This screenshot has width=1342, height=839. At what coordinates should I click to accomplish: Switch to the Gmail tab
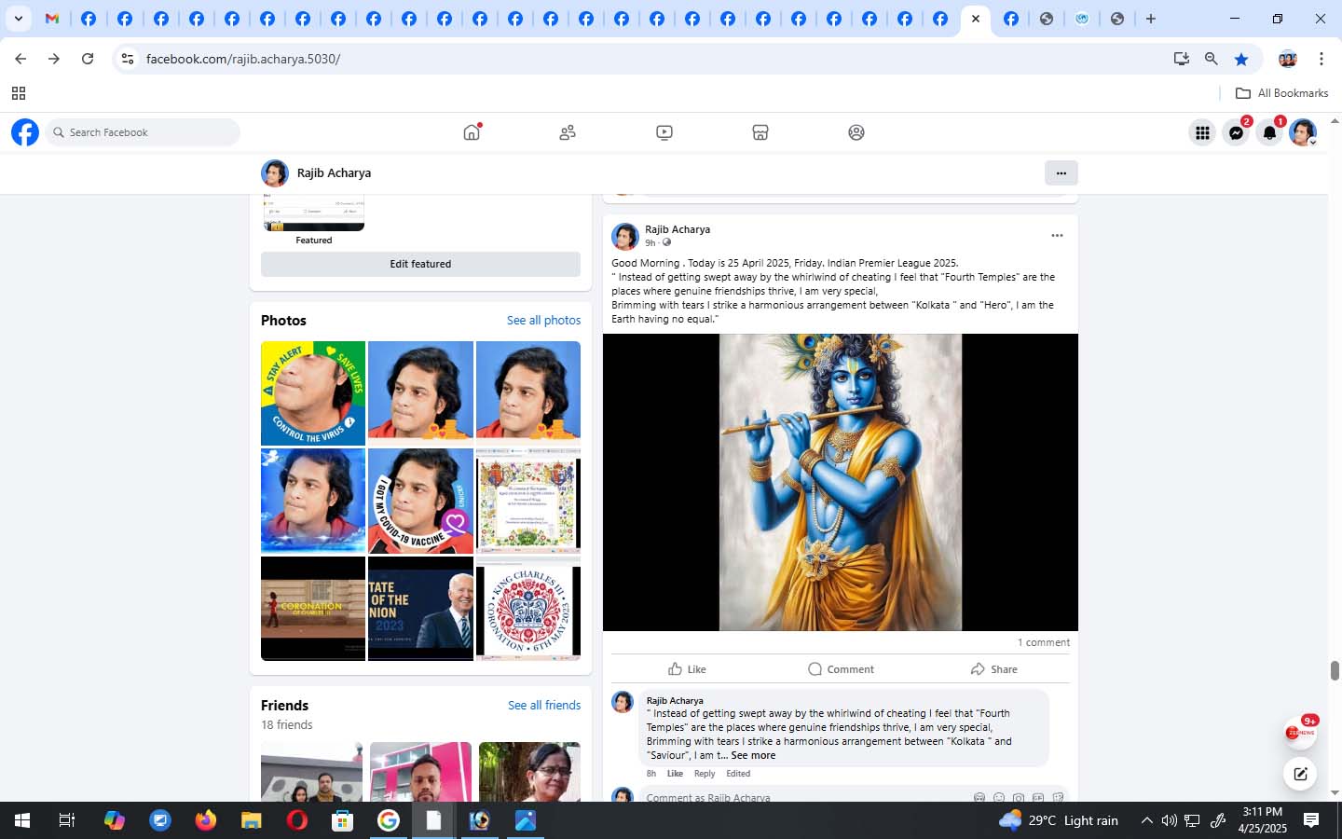coord(52,19)
